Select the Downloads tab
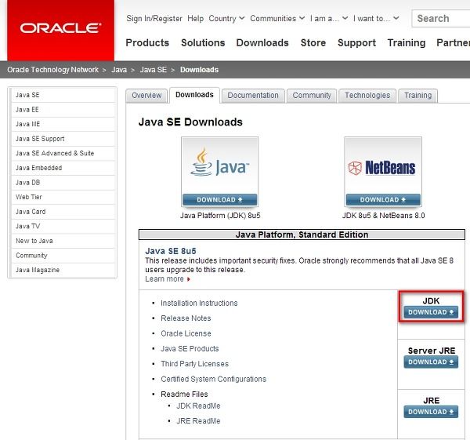 tap(194, 95)
